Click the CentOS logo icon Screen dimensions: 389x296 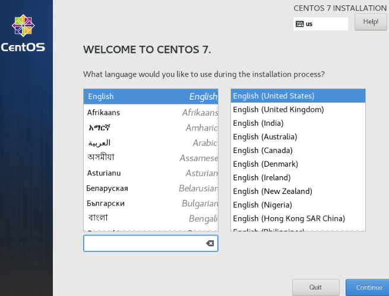(x=23, y=26)
